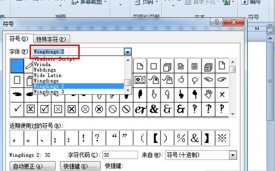The image size is (275, 171).
Task: Choose recently used semicolon symbol
Action: pyautogui.click(x=58, y=138)
